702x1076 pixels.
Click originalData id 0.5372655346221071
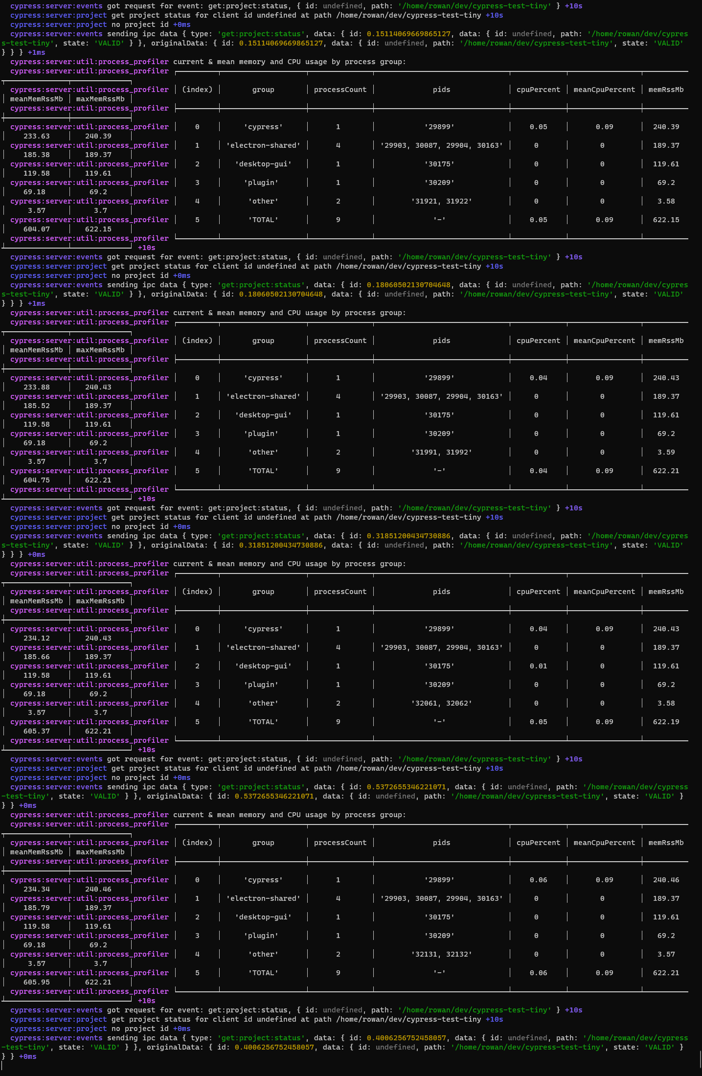click(x=274, y=796)
